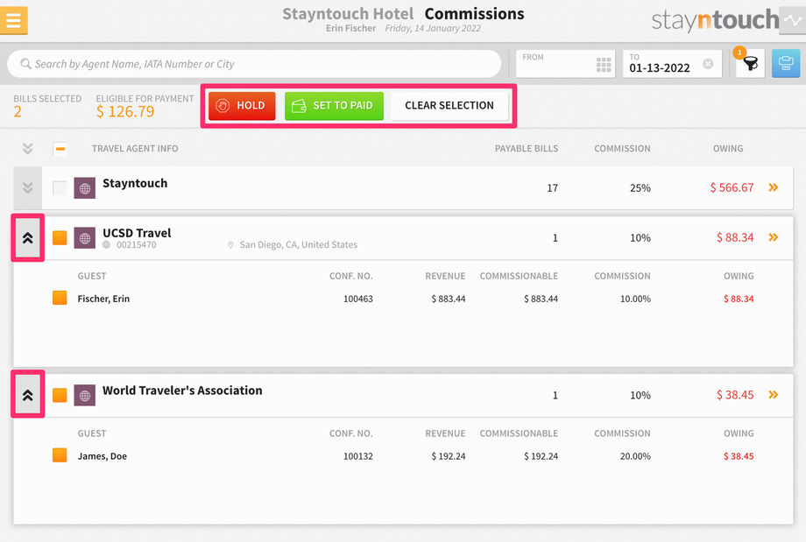Open UCSD Travel details via orange arrows
Image resolution: width=806 pixels, height=542 pixels.
pyautogui.click(x=773, y=237)
